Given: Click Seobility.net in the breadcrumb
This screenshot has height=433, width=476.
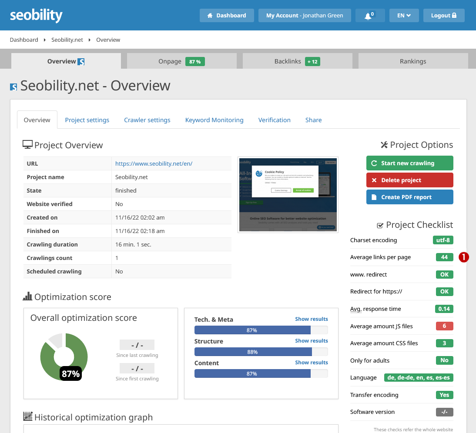Looking at the screenshot, I should pos(67,40).
